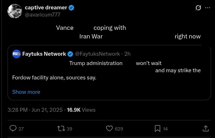This screenshot has width=215, height=138.
Task: Open the three-dot more options menu
Action: pyautogui.click(x=207, y=8)
